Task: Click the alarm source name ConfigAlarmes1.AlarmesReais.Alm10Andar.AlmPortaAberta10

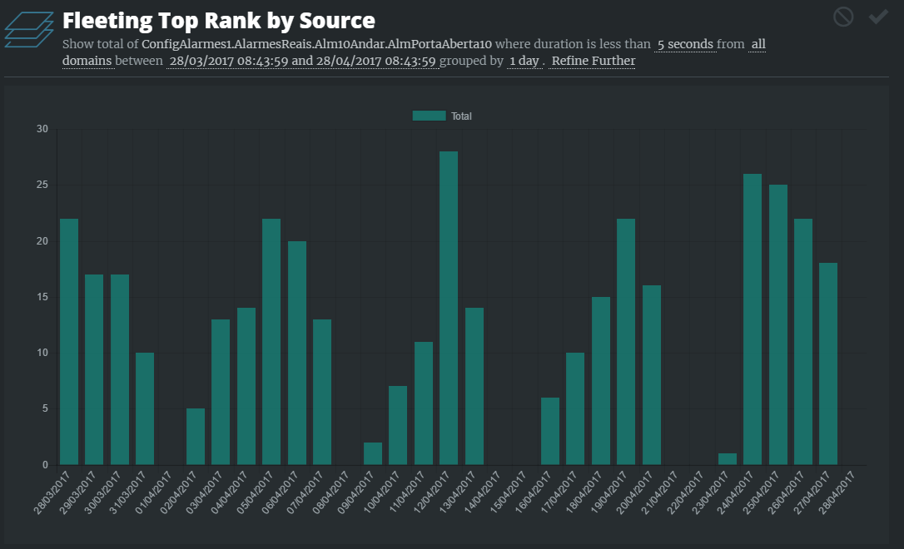Action: (x=317, y=44)
